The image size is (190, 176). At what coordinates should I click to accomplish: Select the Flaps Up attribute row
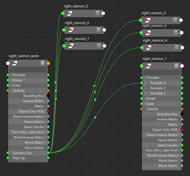(27, 158)
